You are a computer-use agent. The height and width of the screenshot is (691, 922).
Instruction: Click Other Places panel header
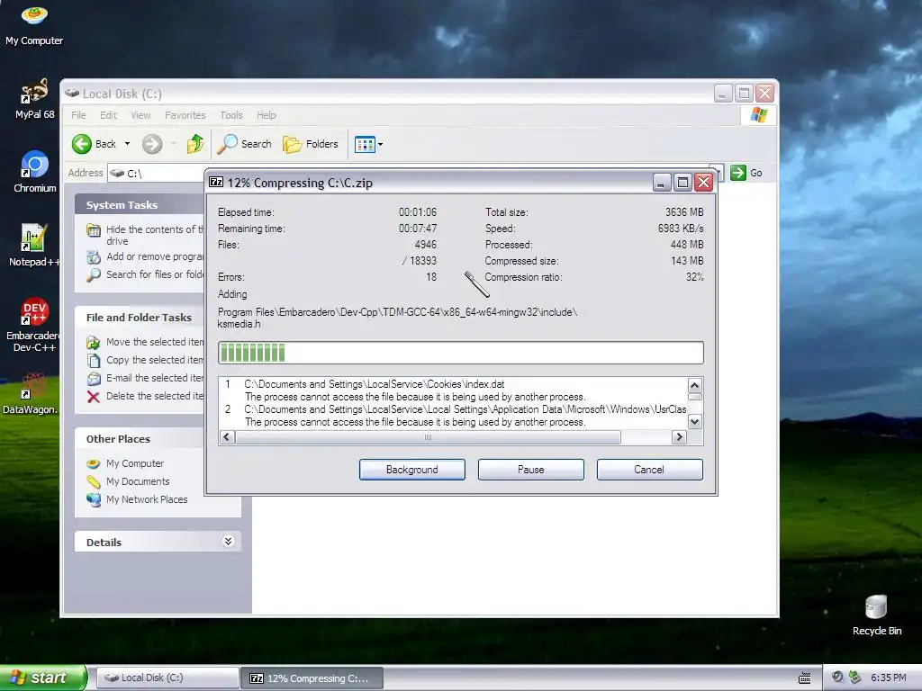click(x=140, y=439)
